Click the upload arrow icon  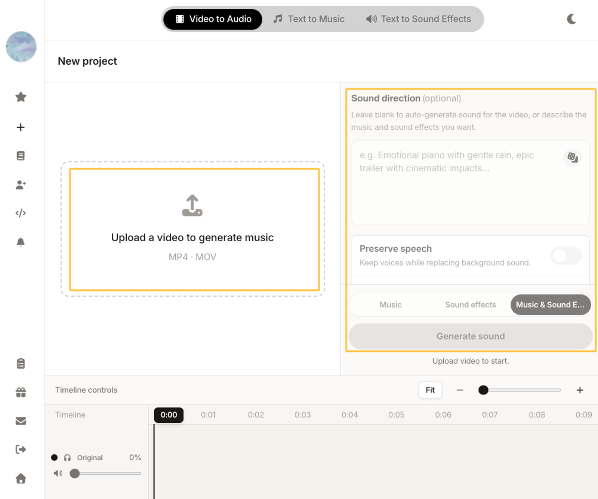tap(192, 205)
